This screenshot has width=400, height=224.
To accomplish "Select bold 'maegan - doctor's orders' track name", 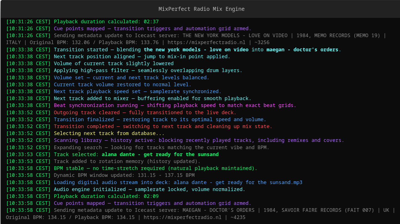I will click(302, 50).
